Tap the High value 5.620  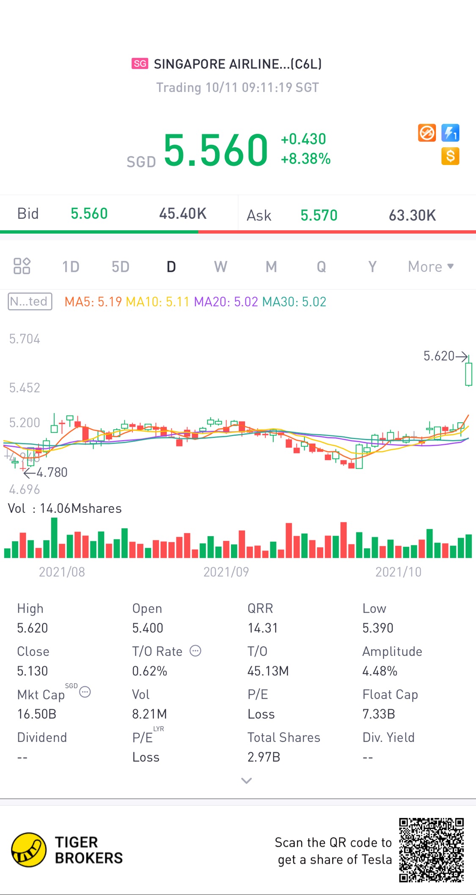(33, 628)
